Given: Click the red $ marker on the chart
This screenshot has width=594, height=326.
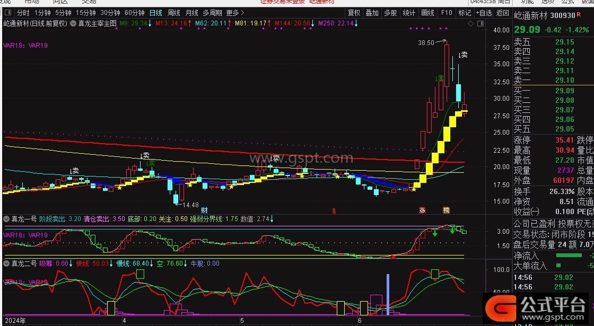Looking at the screenshot, I should (334, 211).
